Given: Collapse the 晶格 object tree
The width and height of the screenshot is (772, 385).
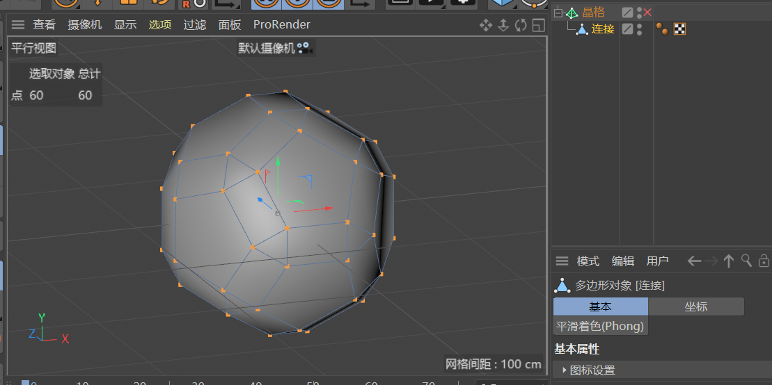Looking at the screenshot, I should [558, 13].
